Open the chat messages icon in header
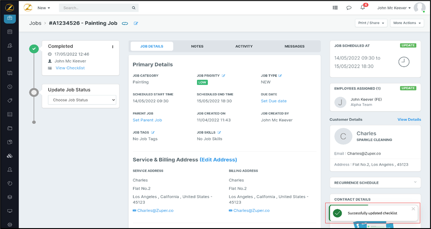The image size is (431, 229). pyautogui.click(x=349, y=8)
